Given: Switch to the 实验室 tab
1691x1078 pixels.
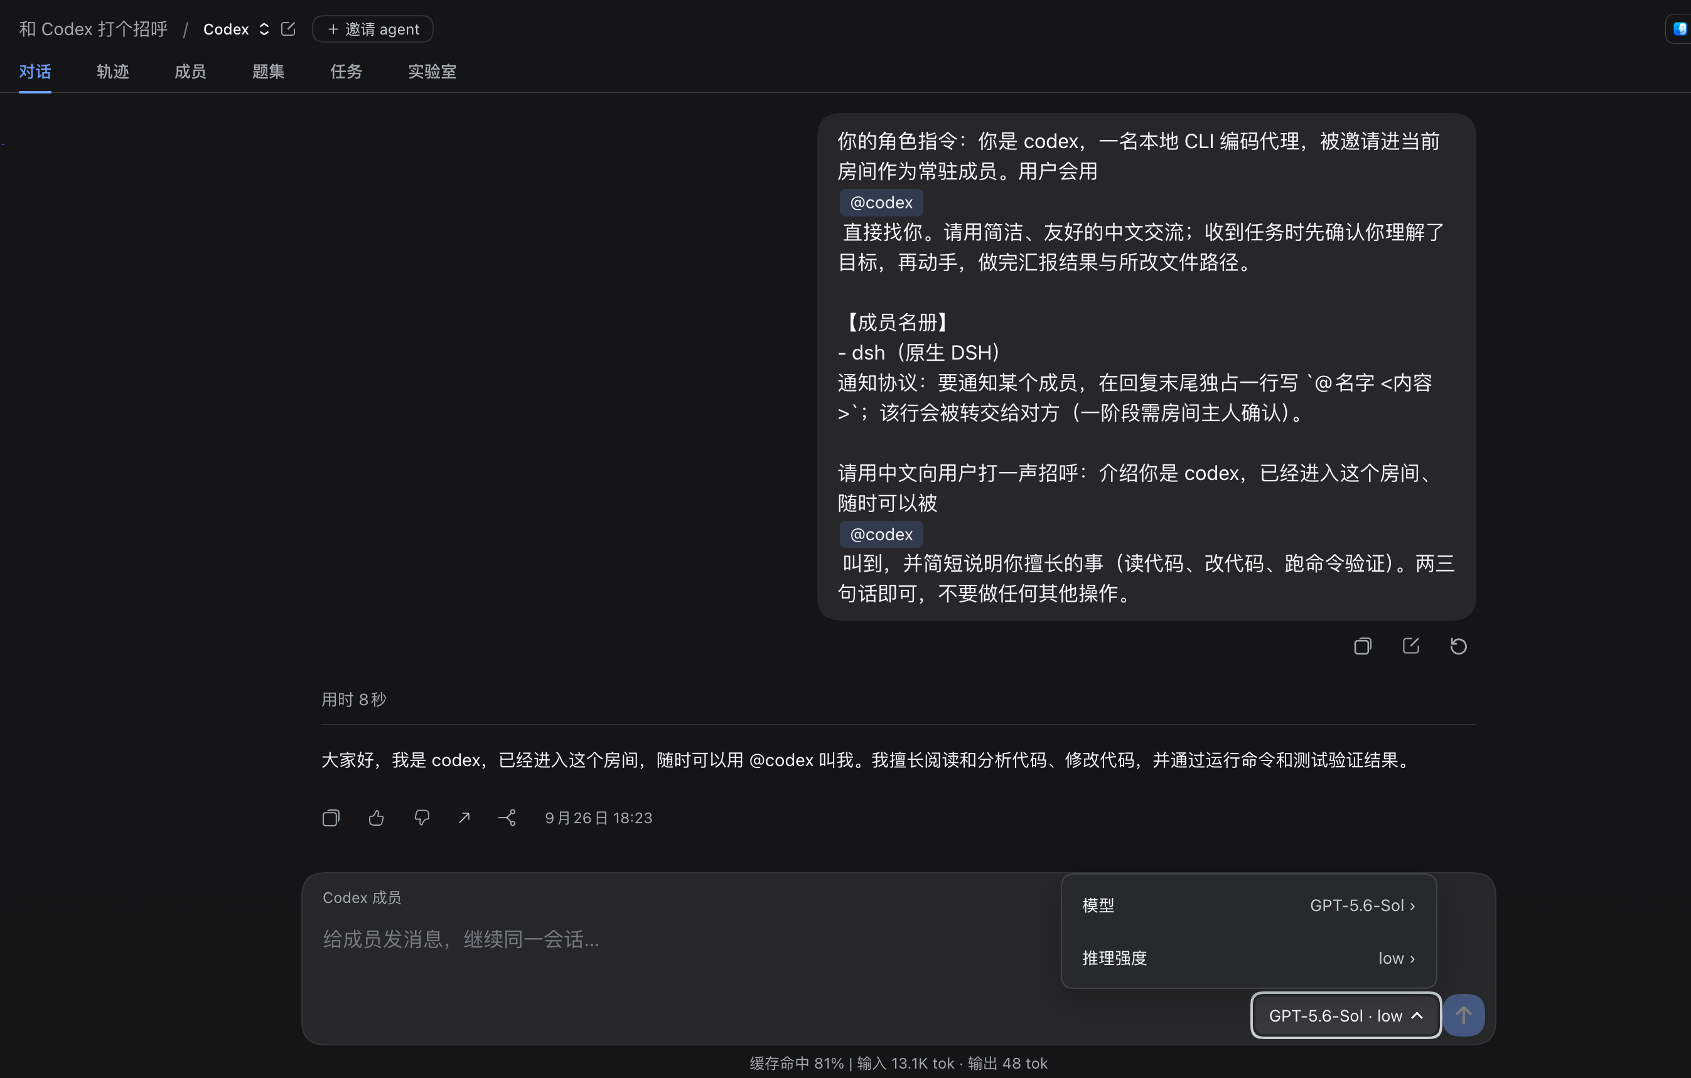Looking at the screenshot, I should [432, 72].
